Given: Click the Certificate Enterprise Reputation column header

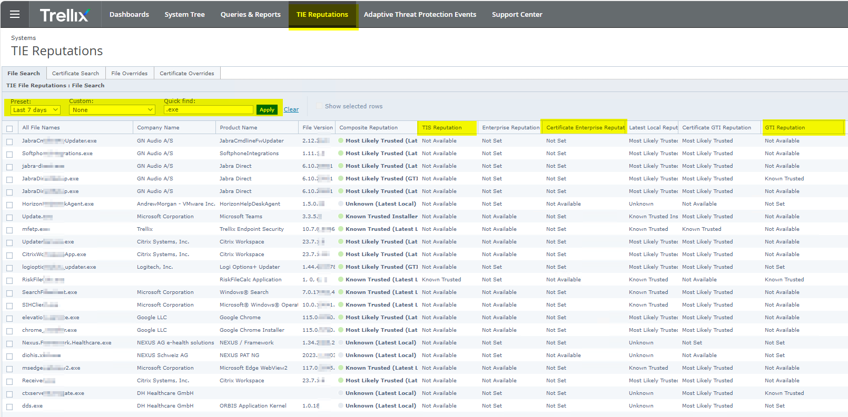Looking at the screenshot, I should [x=586, y=128].
